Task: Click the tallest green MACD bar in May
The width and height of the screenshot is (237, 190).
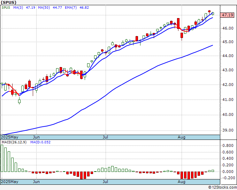Action: point(2,158)
